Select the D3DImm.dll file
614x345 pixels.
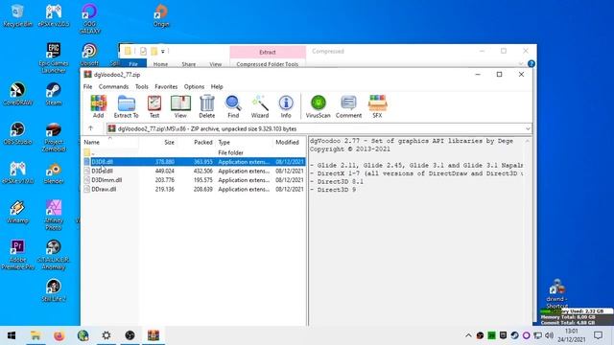[x=194, y=180]
